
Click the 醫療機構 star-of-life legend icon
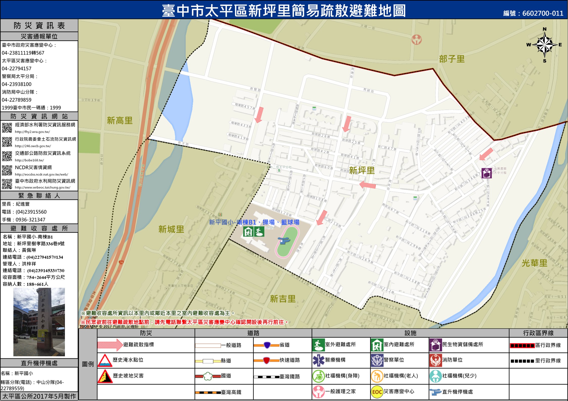tap(318, 360)
